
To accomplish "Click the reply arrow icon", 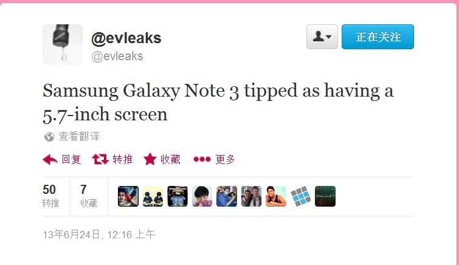I will pos(50,160).
